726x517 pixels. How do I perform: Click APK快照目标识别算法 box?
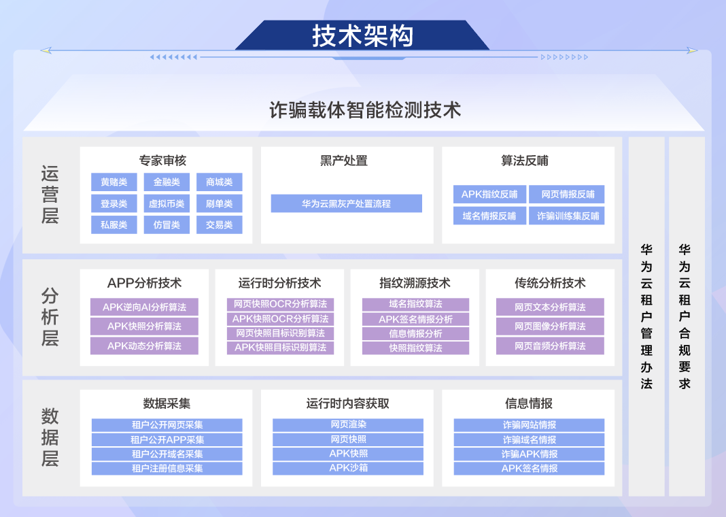click(280, 348)
